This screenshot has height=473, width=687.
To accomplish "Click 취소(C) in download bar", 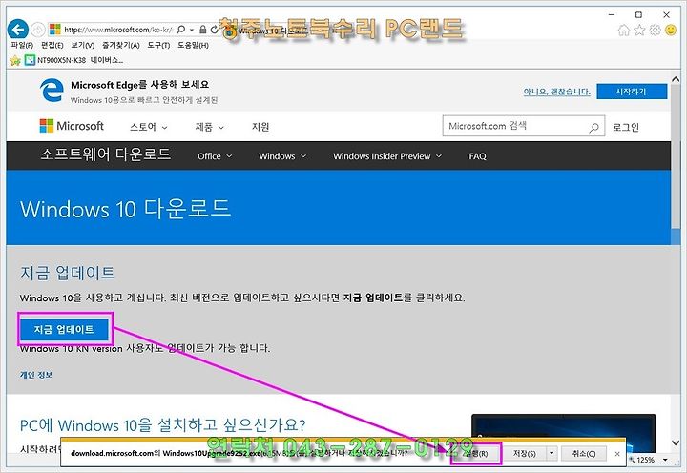I will point(584,454).
